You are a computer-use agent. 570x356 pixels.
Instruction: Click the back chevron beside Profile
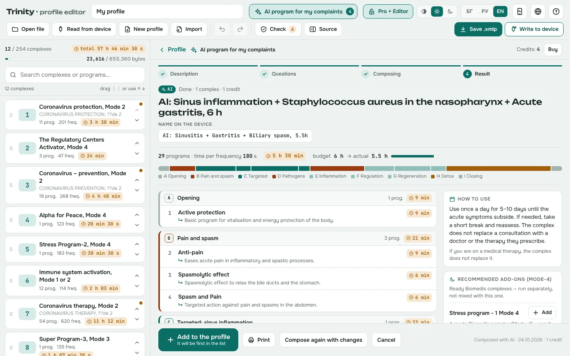161,50
